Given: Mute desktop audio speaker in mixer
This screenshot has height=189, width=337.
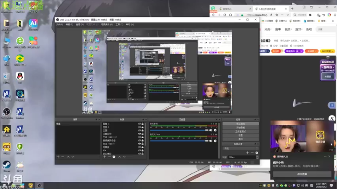Looking at the screenshot, I should pos(211,130).
